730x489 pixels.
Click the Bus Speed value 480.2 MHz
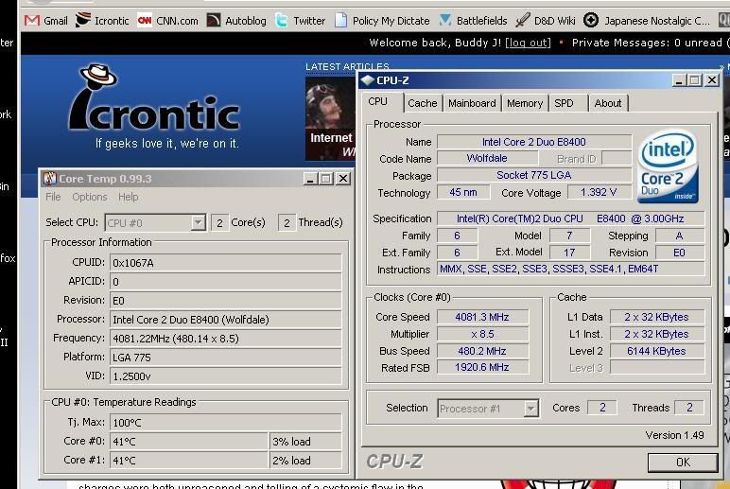(x=482, y=351)
